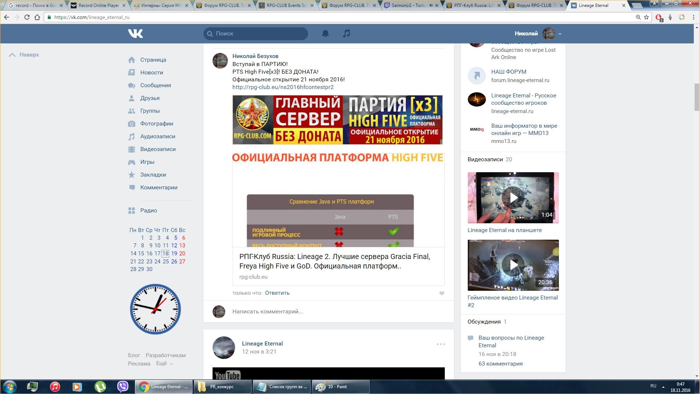Click the zoom magnifier icon in address bar
This screenshot has width=700, height=394.
pyautogui.click(x=638, y=17)
